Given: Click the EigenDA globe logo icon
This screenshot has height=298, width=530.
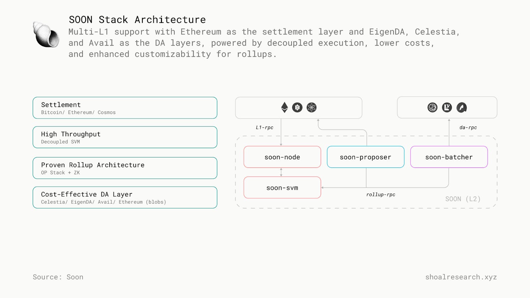Looking at the screenshot, I should pos(432,107).
